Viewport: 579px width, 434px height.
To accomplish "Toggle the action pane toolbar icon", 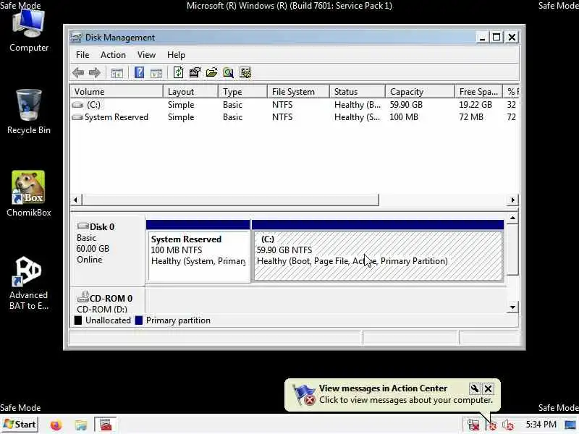I will [156, 73].
